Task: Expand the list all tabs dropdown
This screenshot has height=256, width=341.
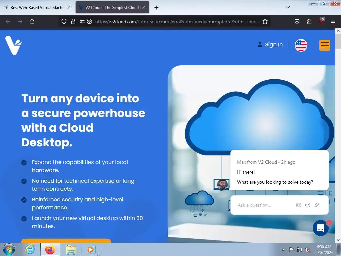Action: coord(287,7)
